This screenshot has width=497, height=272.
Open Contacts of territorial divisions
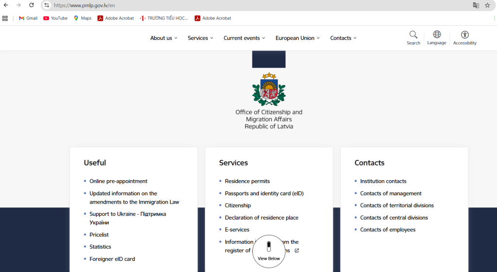tap(397, 205)
